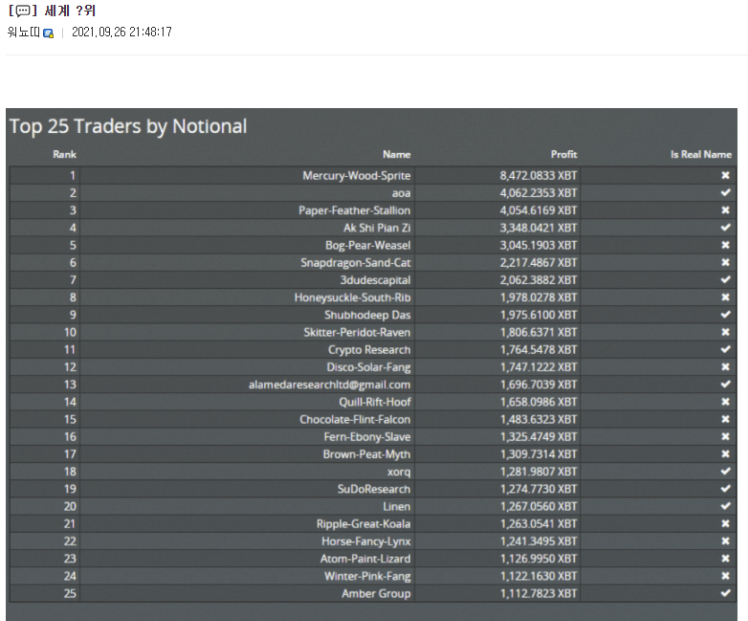This screenshot has width=748, height=621.
Task: Select the name SuDoResearch
Action: pyautogui.click(x=374, y=489)
